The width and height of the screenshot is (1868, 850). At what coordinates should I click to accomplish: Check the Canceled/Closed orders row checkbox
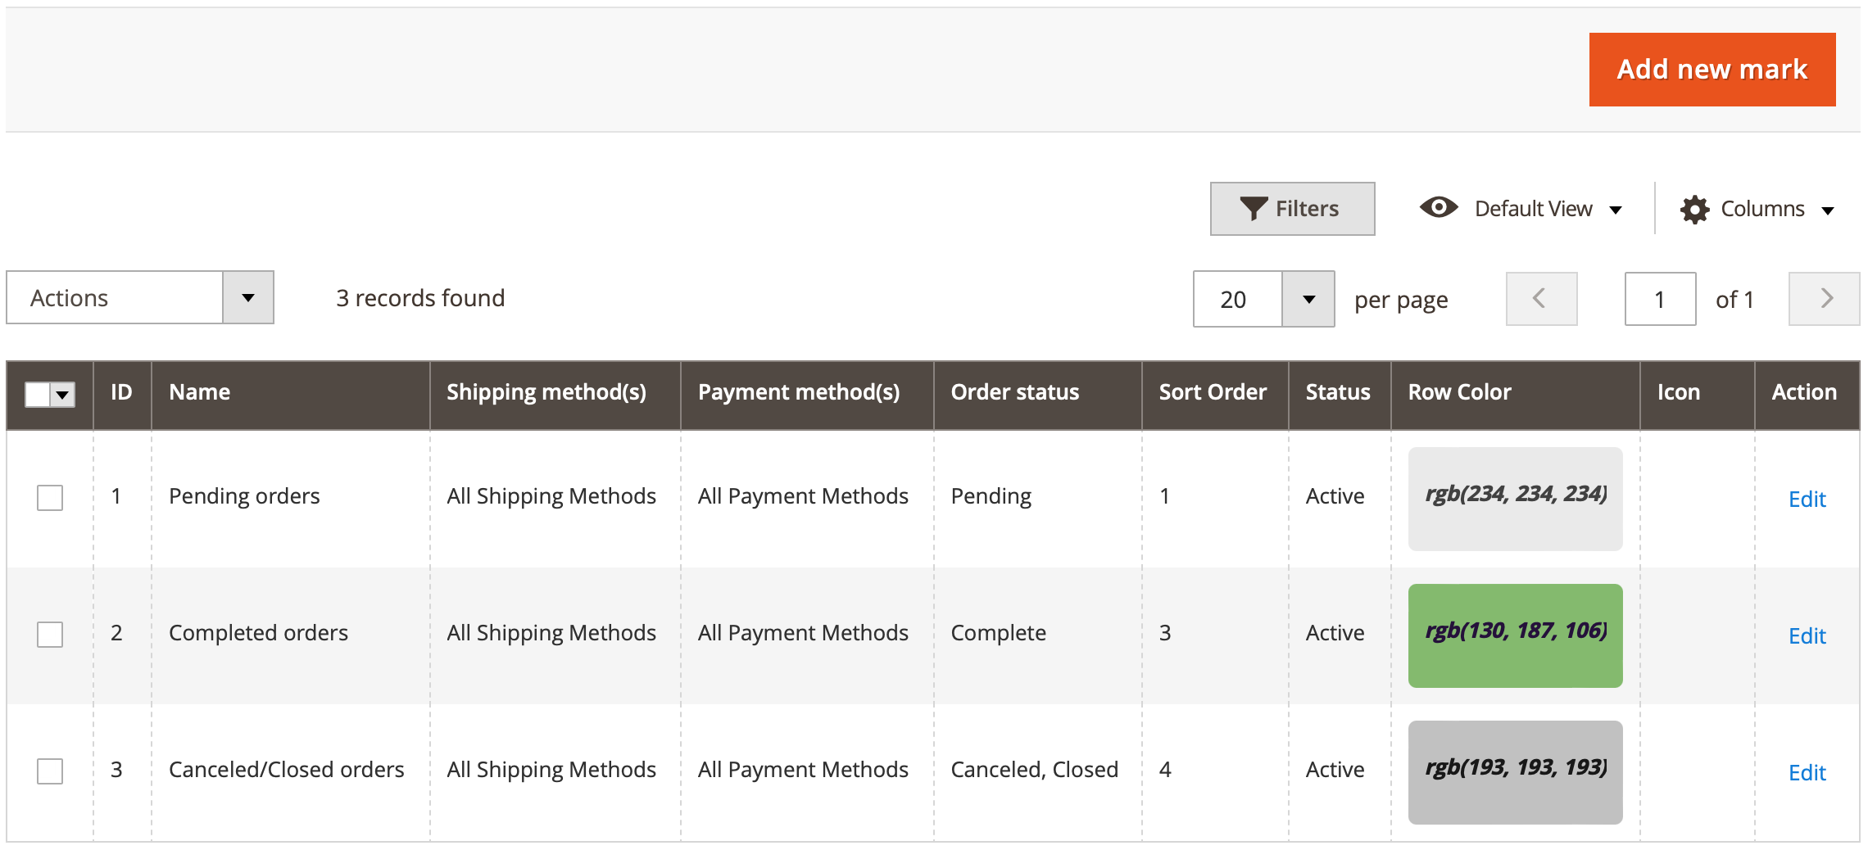[50, 771]
